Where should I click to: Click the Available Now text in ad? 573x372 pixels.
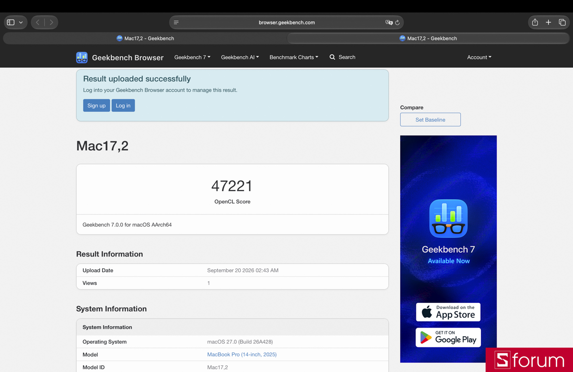point(449,261)
